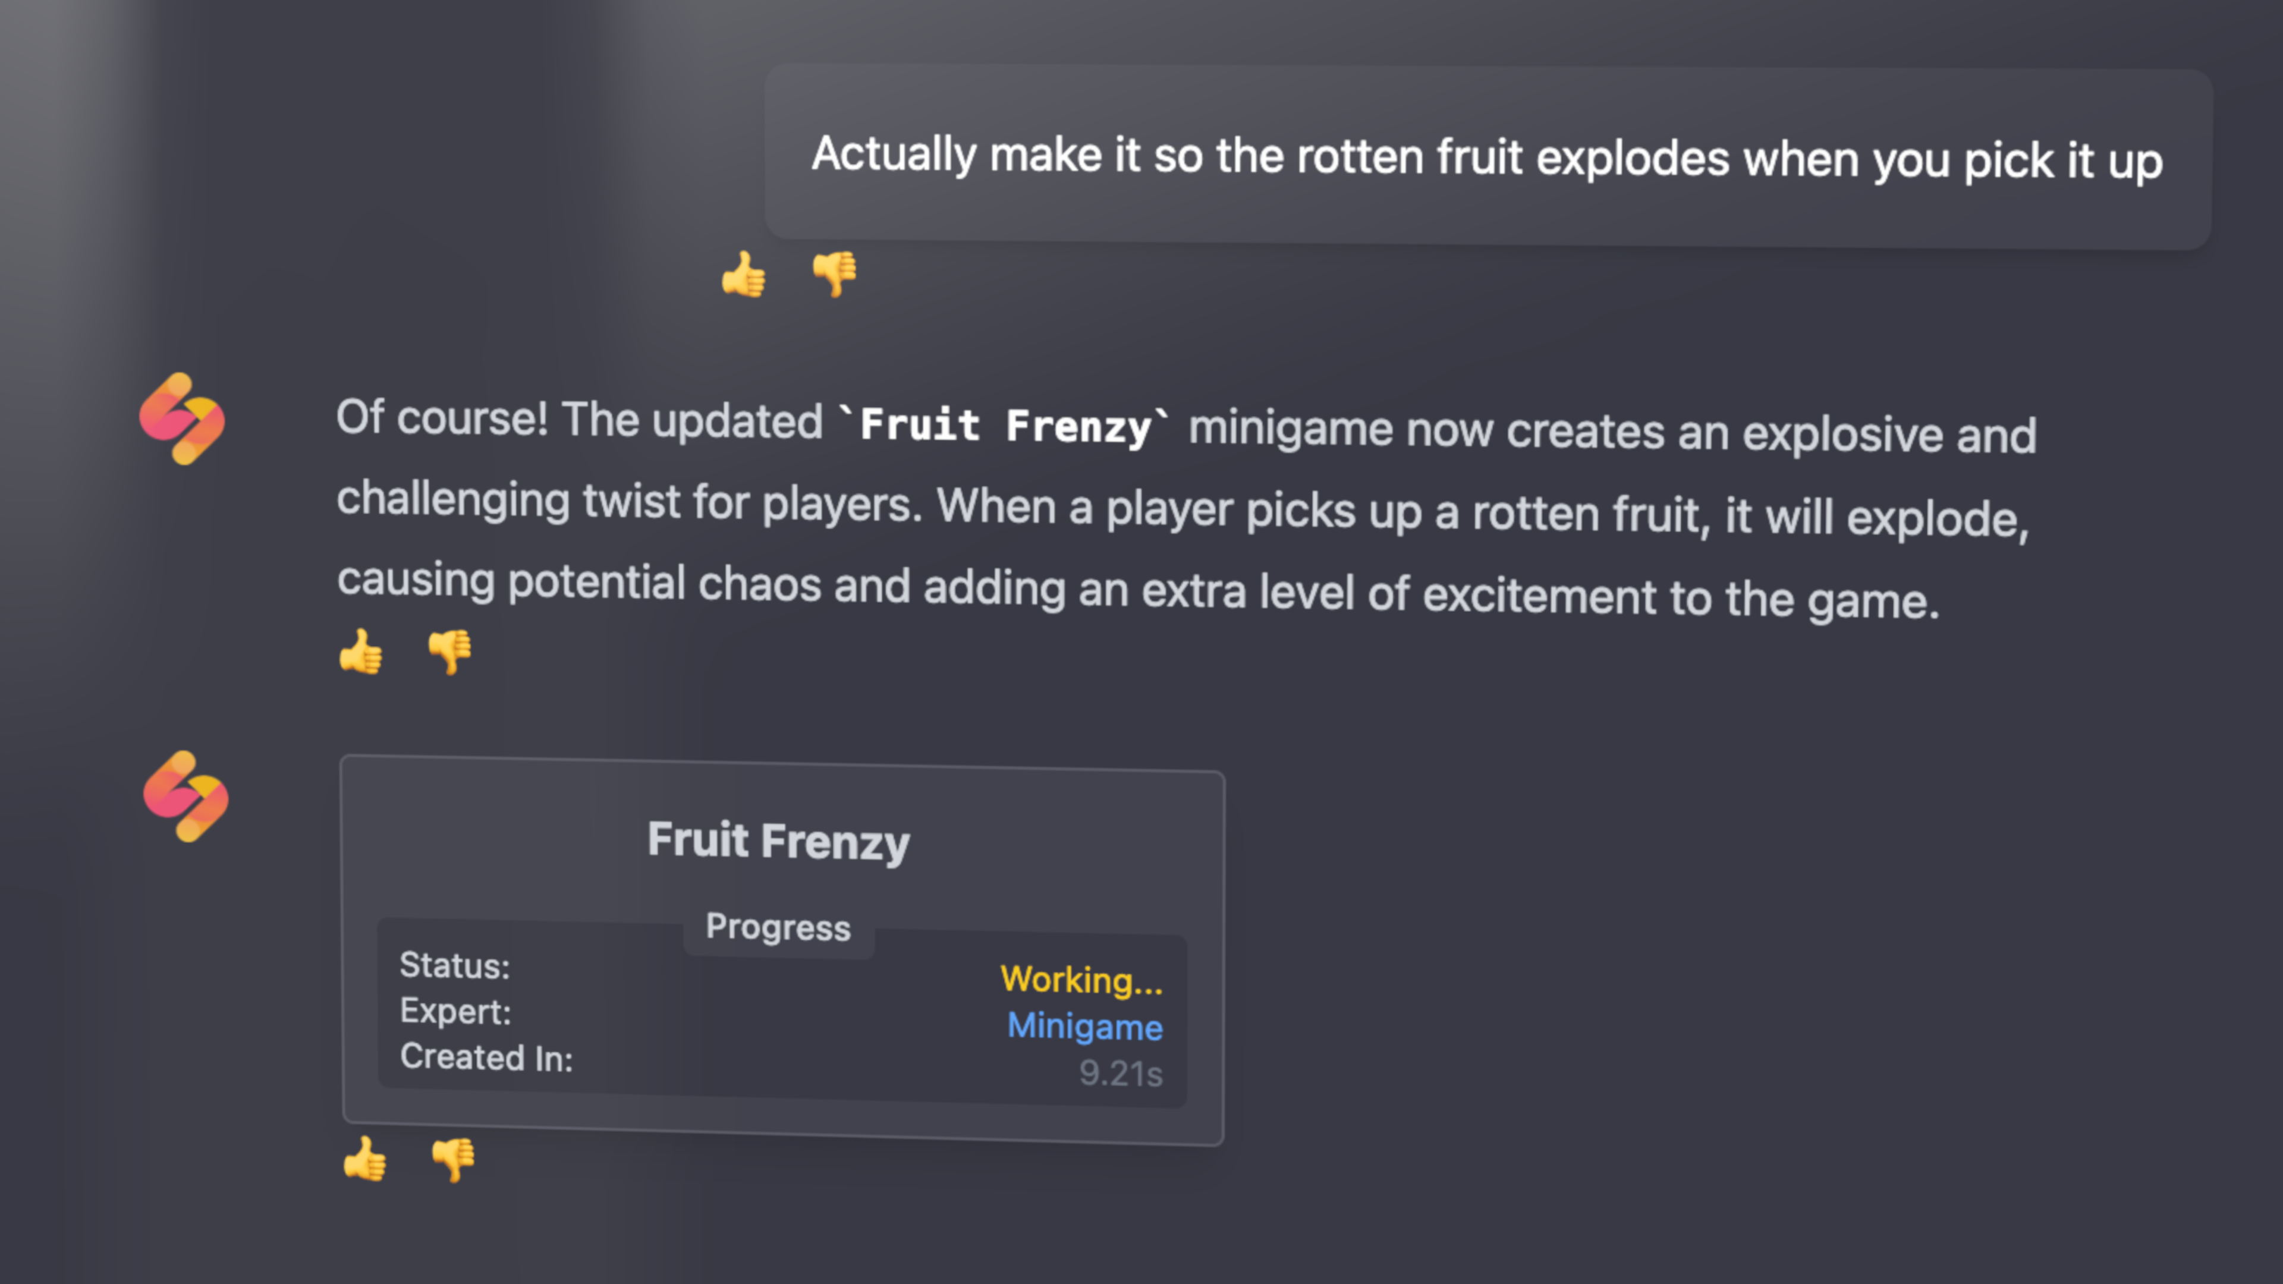
Task: Click the assistant avatar beside the text reply
Action: tap(183, 419)
